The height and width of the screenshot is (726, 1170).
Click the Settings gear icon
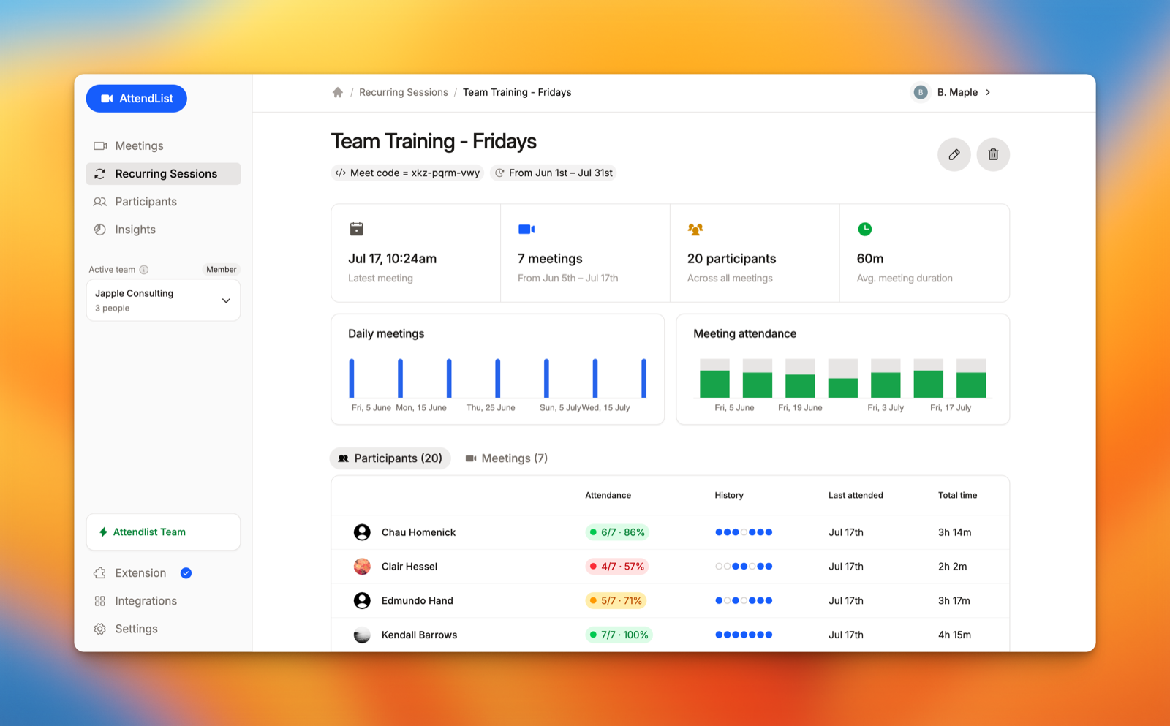click(100, 629)
